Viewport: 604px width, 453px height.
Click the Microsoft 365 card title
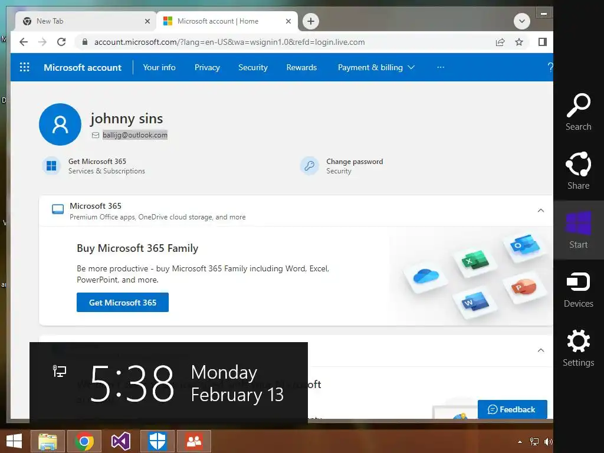point(96,206)
